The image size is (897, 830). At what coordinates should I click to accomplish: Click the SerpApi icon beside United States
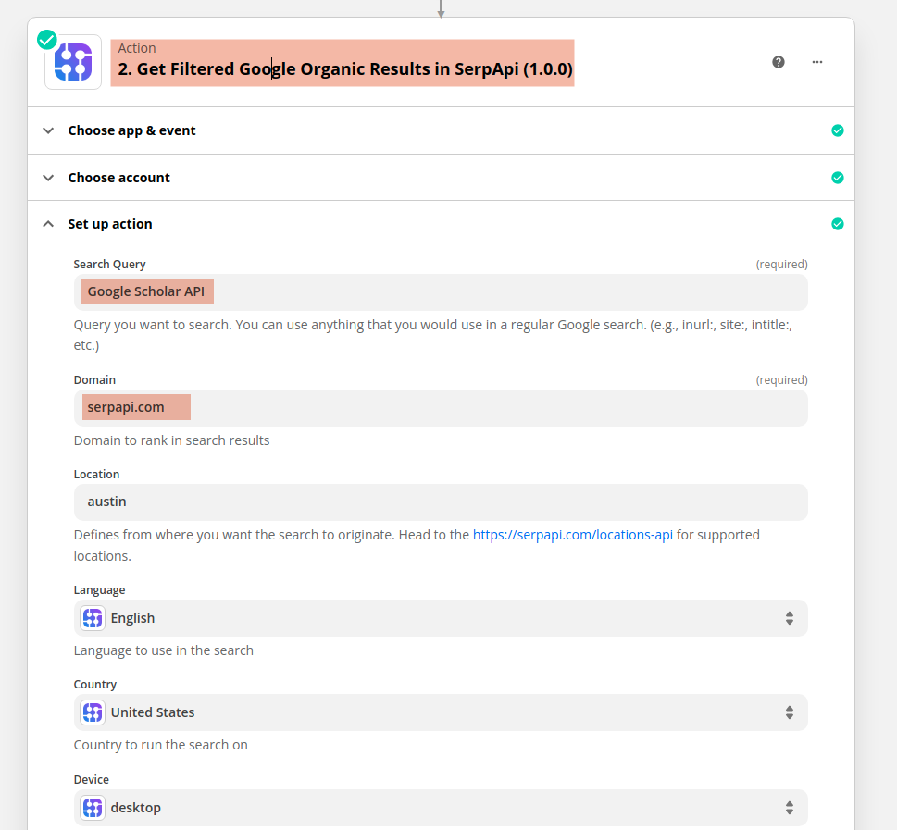(92, 712)
